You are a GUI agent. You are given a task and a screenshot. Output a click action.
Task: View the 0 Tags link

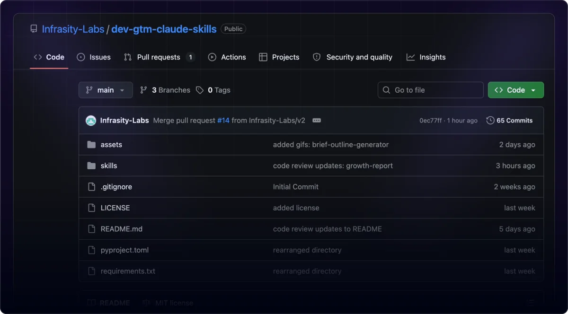pos(213,90)
